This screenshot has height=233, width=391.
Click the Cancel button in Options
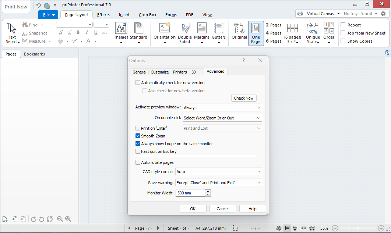pos(222,209)
